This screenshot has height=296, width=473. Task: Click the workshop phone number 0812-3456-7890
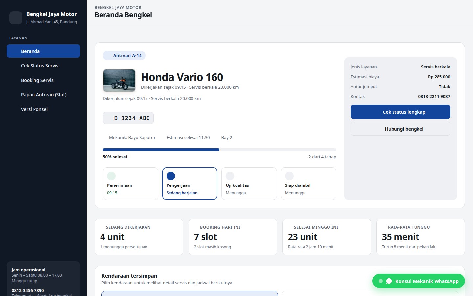pos(28,290)
